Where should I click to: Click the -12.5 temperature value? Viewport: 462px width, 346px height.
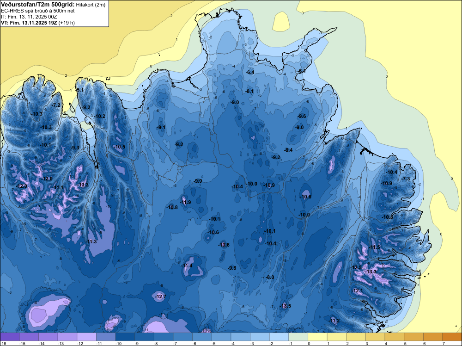tap(357, 267)
